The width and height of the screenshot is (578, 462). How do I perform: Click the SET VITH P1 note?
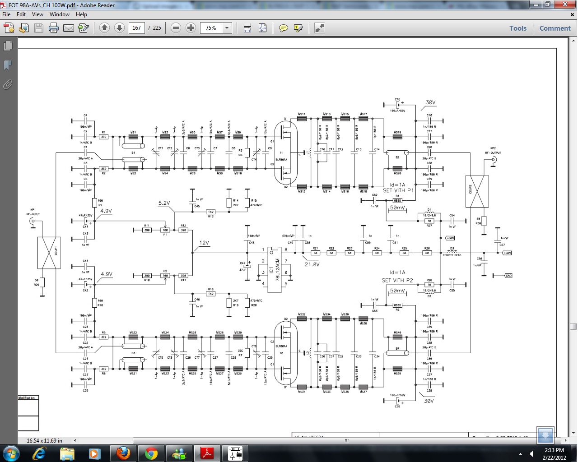click(398, 190)
